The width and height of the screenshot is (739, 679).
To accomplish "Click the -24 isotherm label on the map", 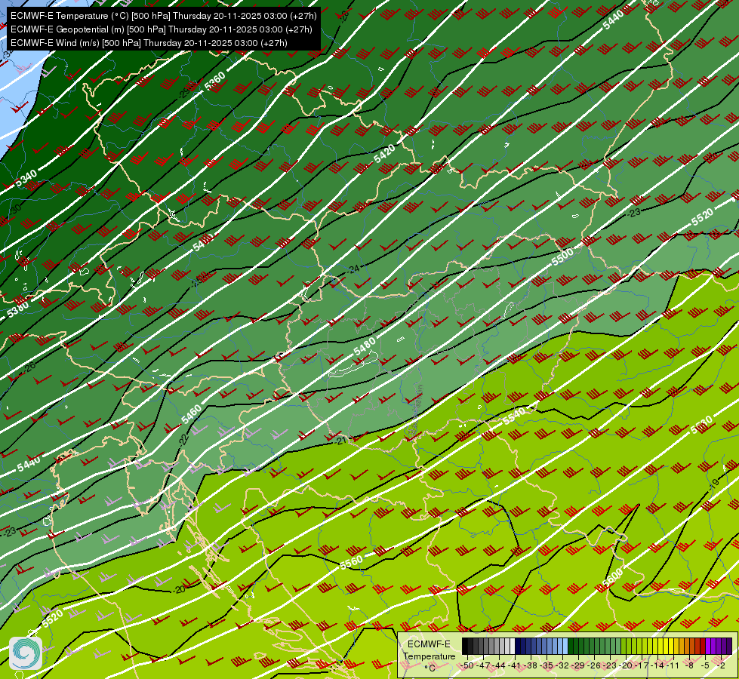I will [x=353, y=269].
